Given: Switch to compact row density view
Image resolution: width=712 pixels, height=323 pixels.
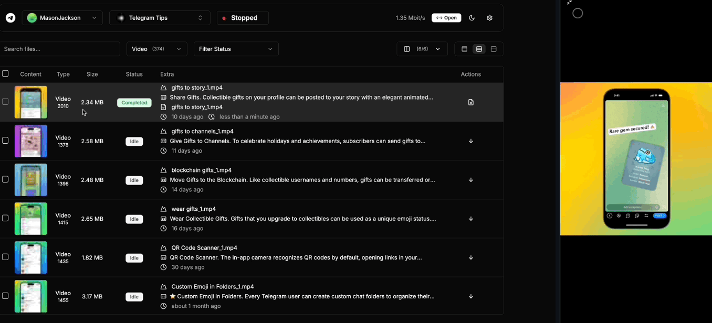Looking at the screenshot, I should tap(464, 49).
